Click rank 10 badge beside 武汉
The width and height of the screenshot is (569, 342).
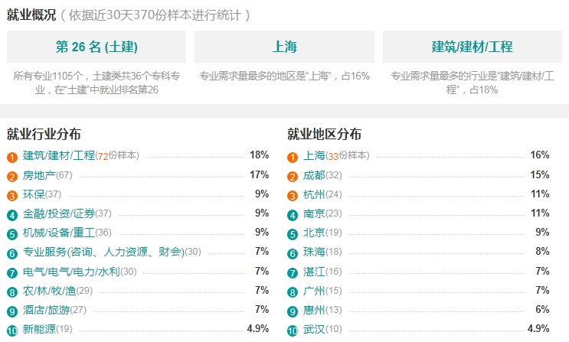pos(293,331)
